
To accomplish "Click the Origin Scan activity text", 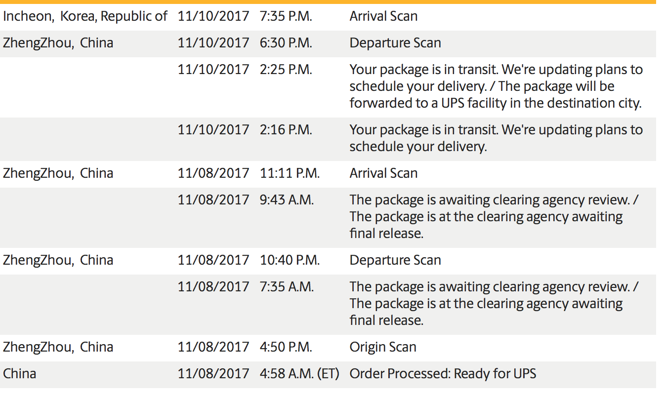I will [383, 347].
